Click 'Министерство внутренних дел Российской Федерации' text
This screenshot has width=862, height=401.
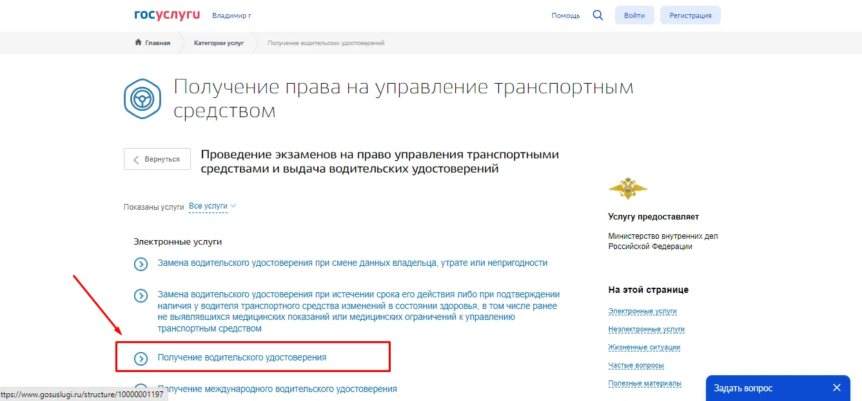click(x=663, y=241)
